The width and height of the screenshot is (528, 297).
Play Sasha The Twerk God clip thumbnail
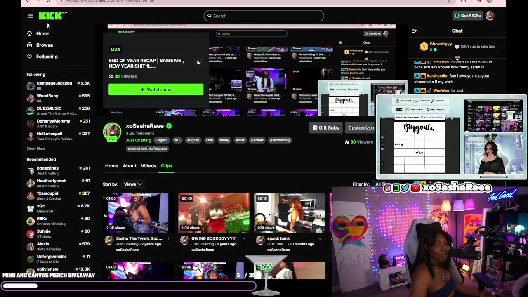pos(138,213)
